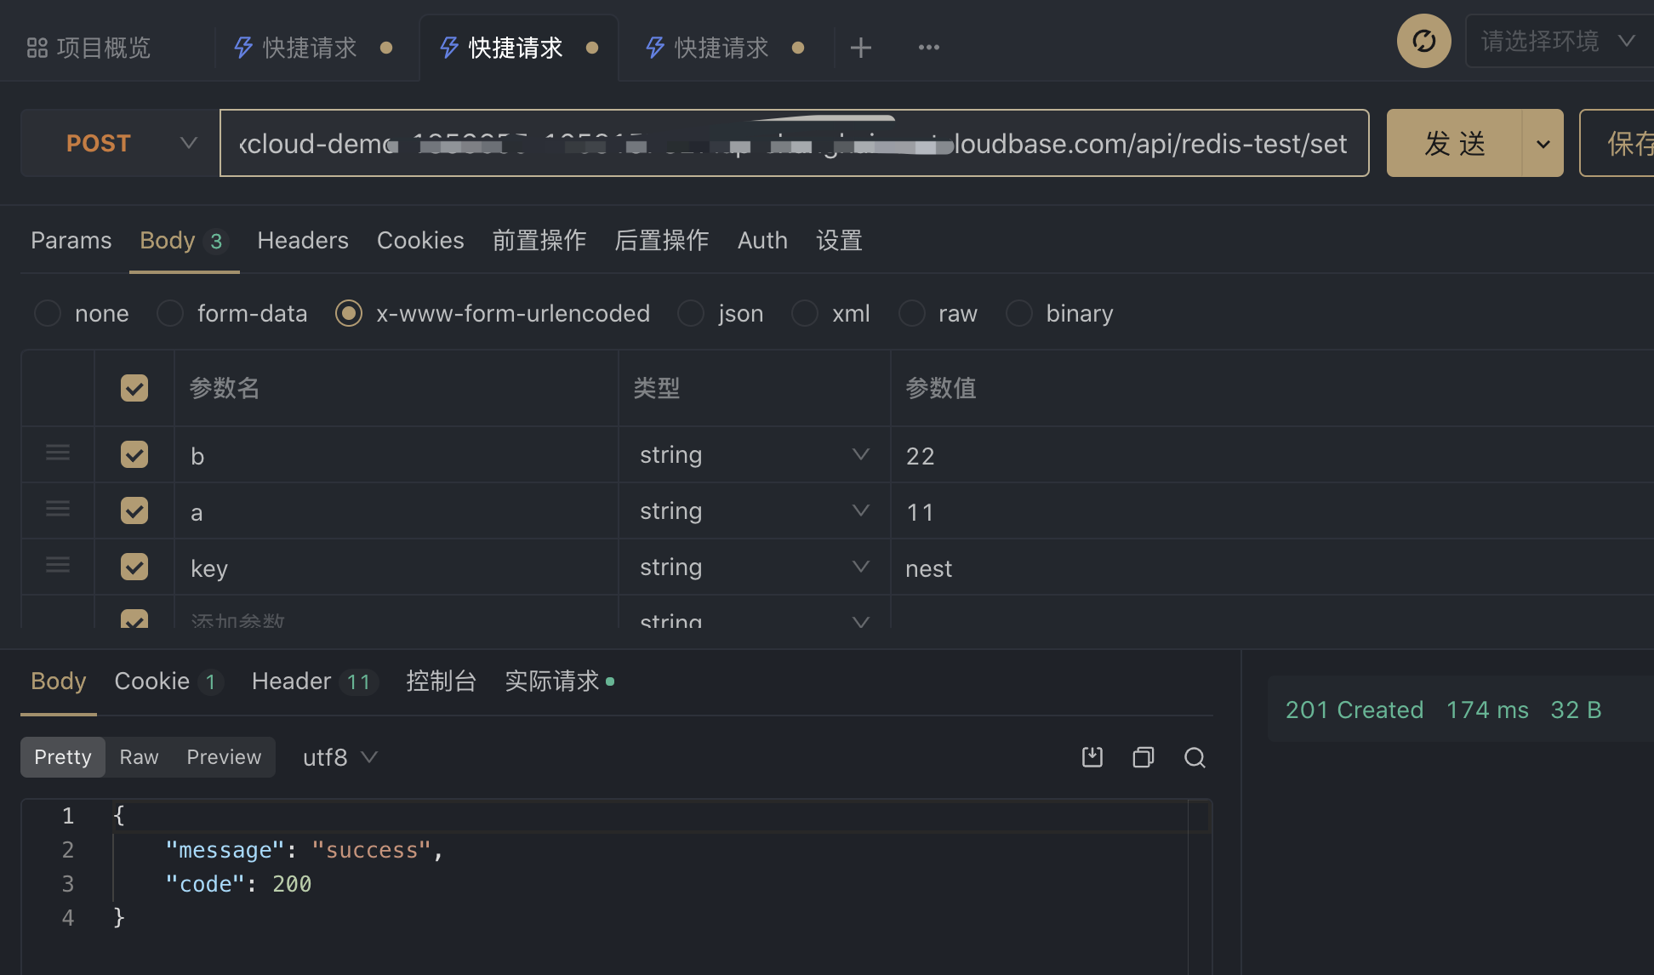Viewport: 1654px width, 975px height.
Task: Open the request Body tab
Action: [184, 241]
